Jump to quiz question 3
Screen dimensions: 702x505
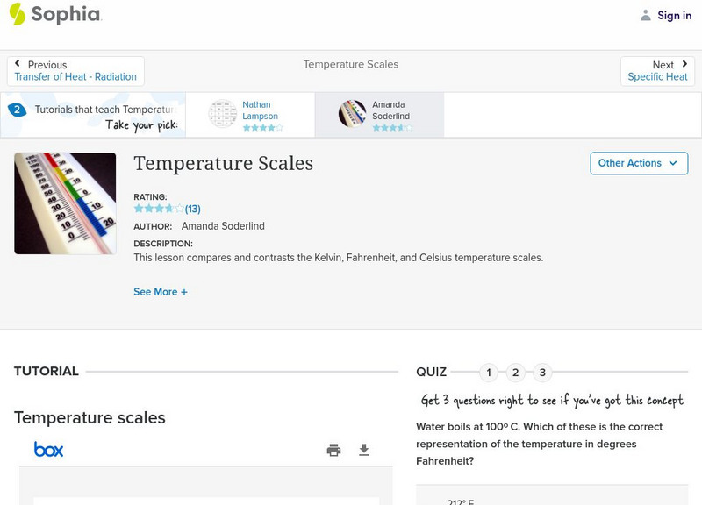(x=542, y=373)
